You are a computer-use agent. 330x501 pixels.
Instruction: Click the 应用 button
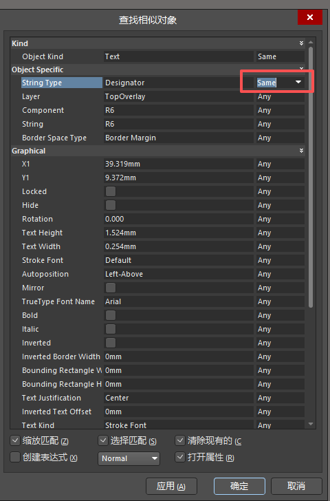tap(171, 487)
